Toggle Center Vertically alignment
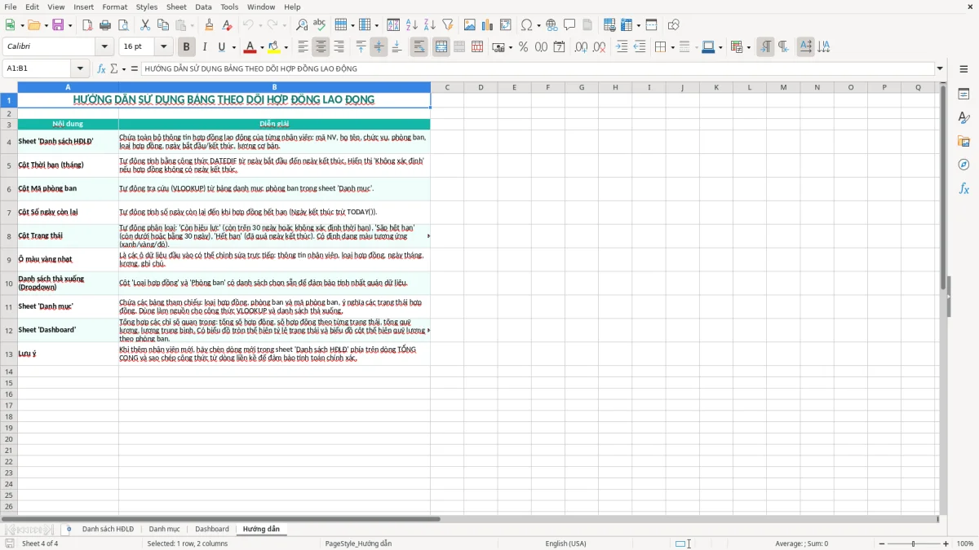The height and width of the screenshot is (550, 979). pyautogui.click(x=379, y=47)
